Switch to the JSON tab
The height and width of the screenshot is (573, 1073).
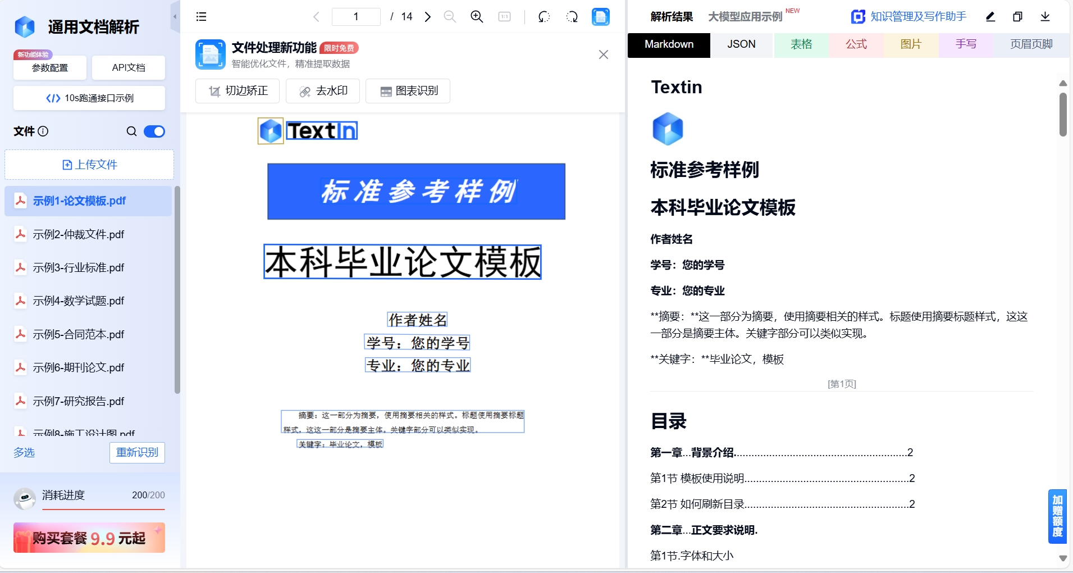(741, 44)
